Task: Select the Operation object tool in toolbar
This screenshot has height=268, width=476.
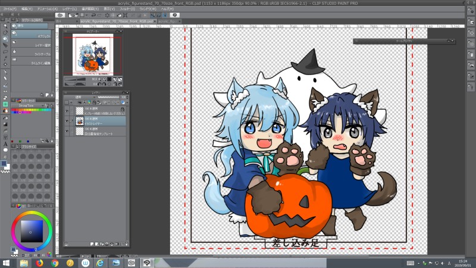Action: click(5, 39)
